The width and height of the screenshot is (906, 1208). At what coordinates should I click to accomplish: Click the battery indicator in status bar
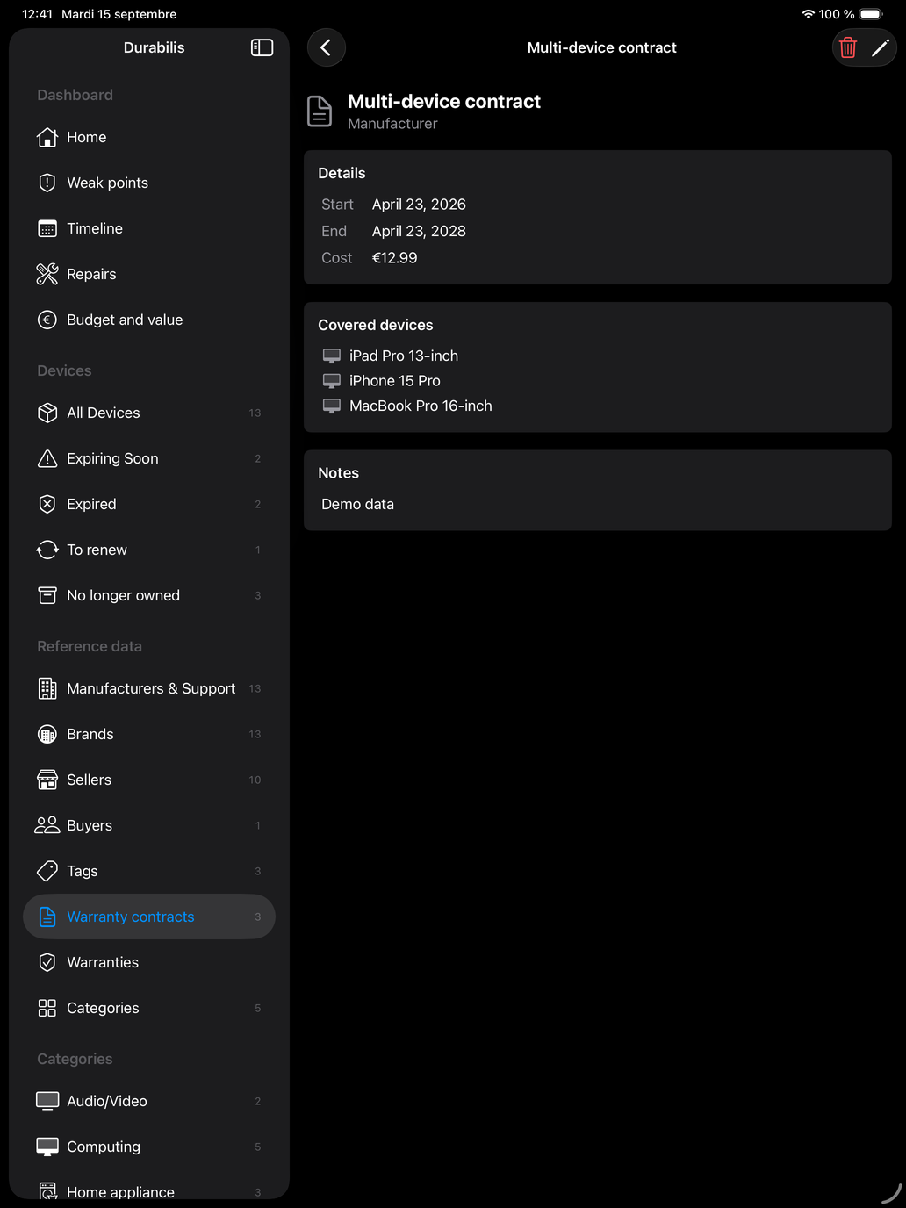(x=871, y=14)
